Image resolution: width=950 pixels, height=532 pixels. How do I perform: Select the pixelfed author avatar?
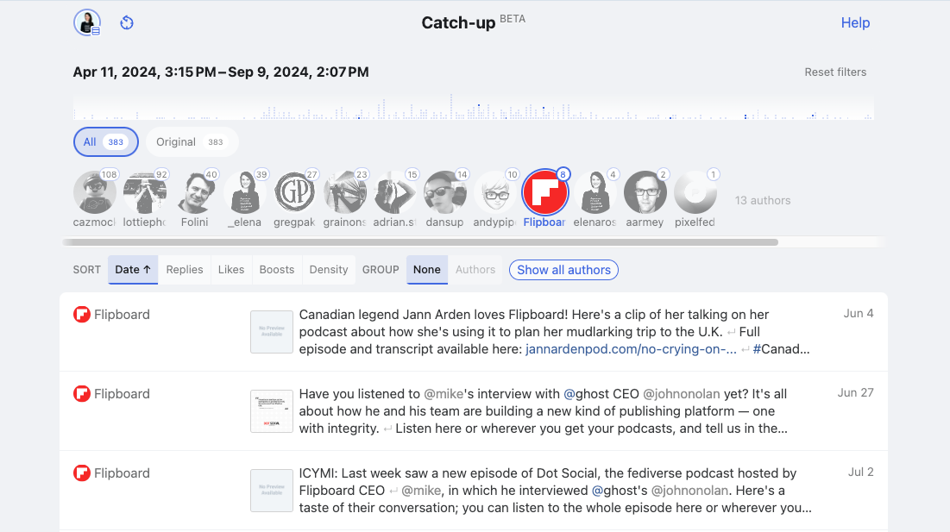point(695,192)
